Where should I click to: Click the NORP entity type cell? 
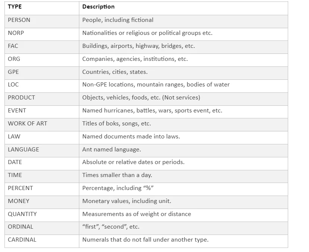coord(16,33)
